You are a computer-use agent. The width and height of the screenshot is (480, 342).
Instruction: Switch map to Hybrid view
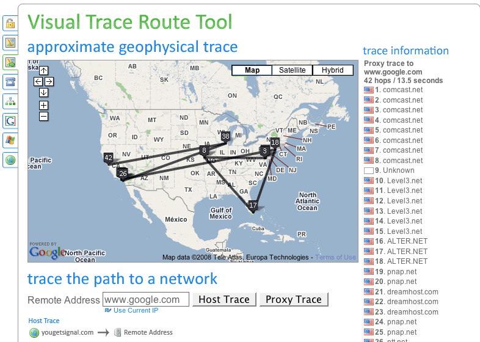point(333,70)
